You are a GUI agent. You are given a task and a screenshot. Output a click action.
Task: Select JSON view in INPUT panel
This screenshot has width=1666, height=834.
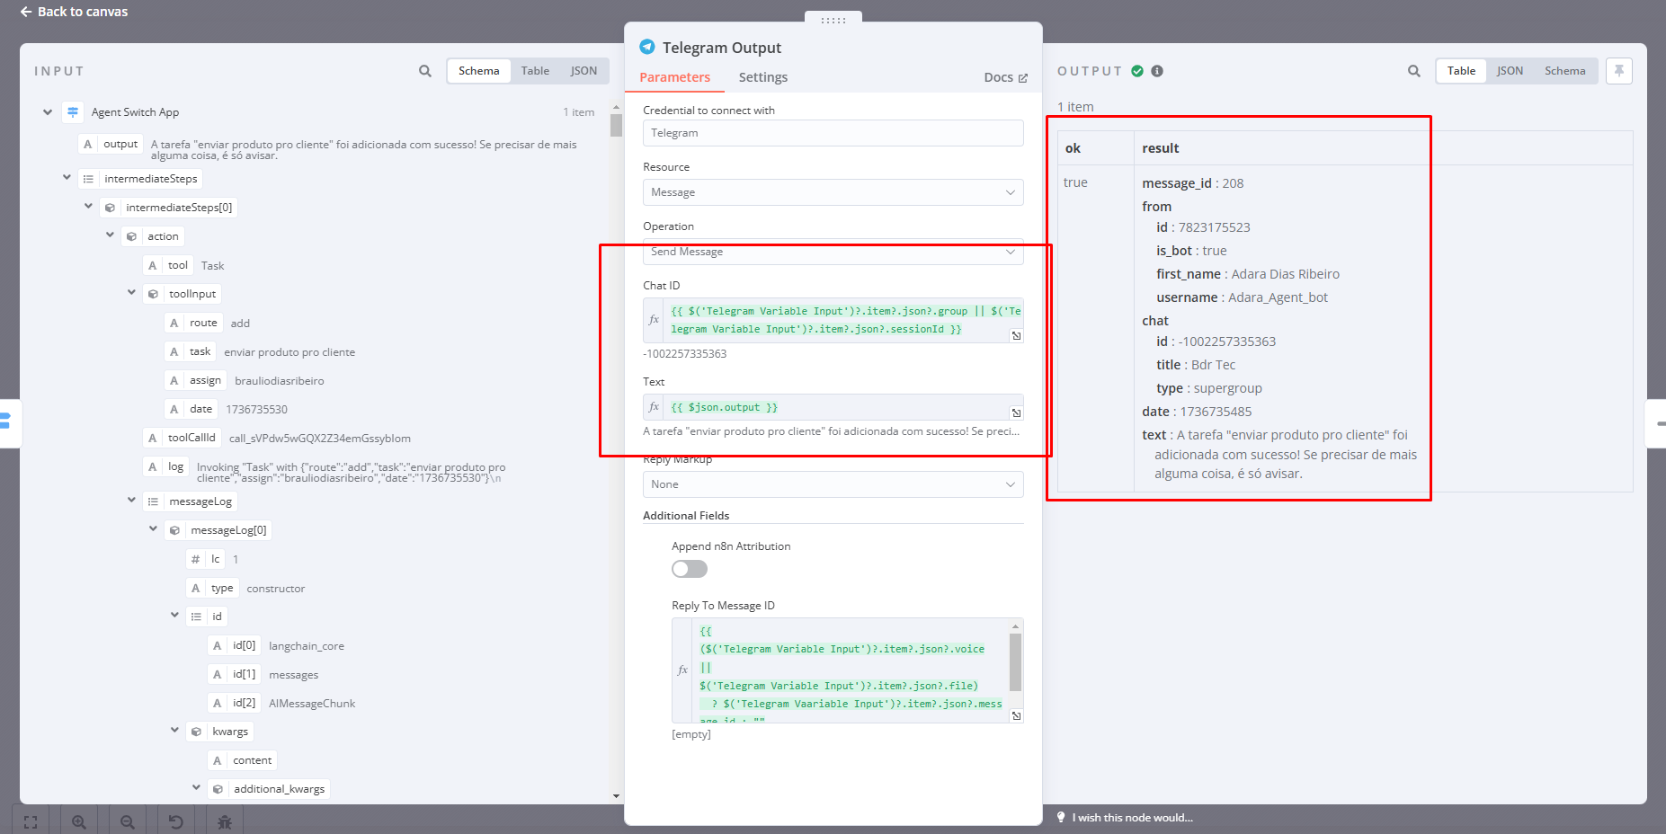pos(584,71)
